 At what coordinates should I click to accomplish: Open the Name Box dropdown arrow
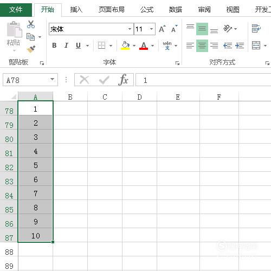pos(52,79)
